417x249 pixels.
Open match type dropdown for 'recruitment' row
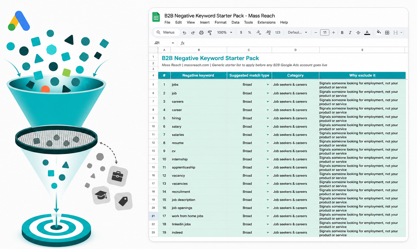(268, 192)
